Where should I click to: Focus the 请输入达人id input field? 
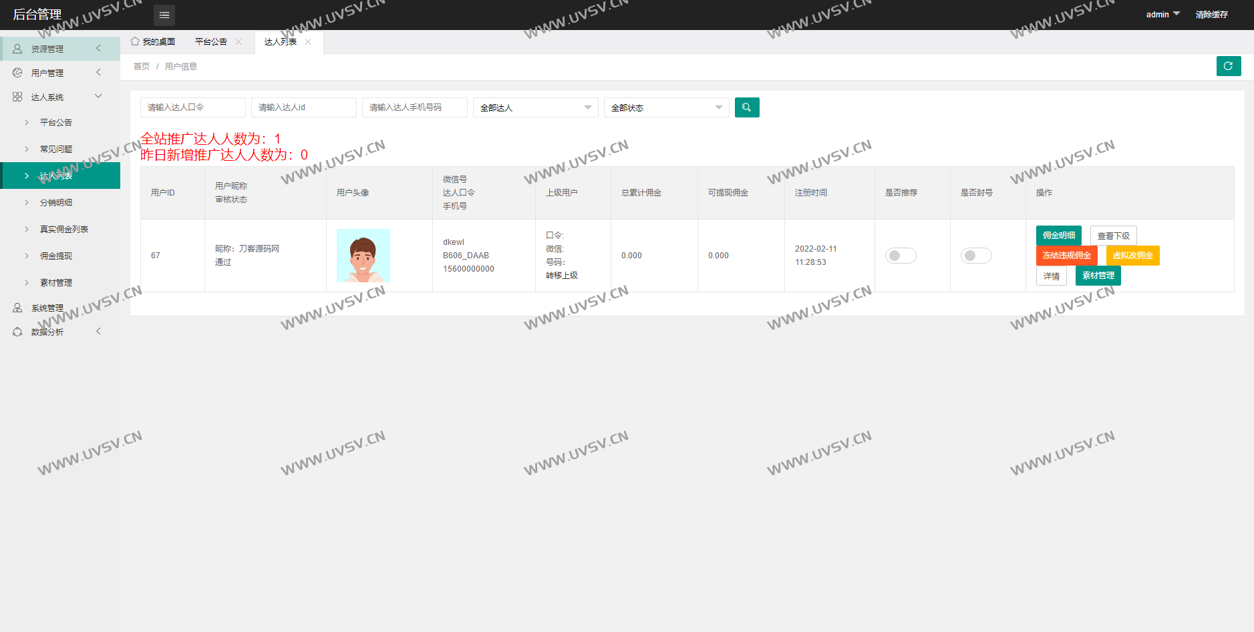(304, 107)
